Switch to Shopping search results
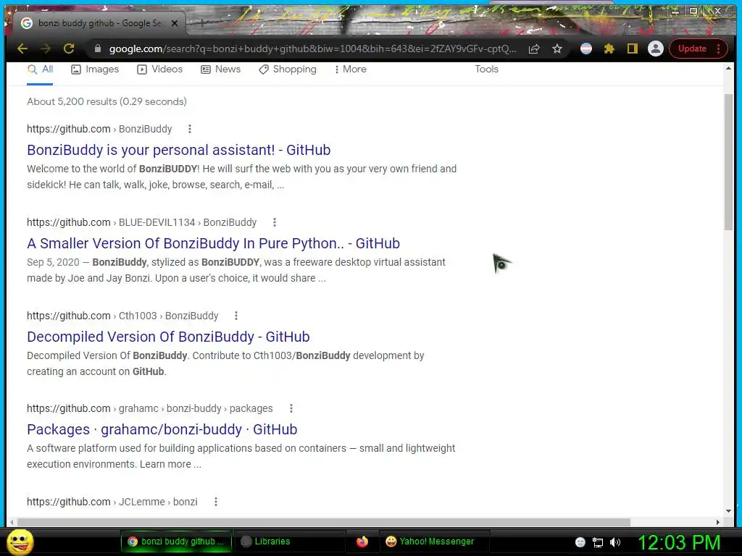 click(x=287, y=69)
